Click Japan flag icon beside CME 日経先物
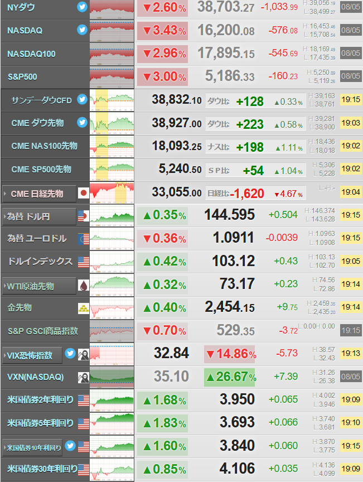The width and height of the screenshot is (363, 482). (83, 193)
